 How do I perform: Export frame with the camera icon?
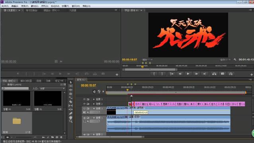223,74
